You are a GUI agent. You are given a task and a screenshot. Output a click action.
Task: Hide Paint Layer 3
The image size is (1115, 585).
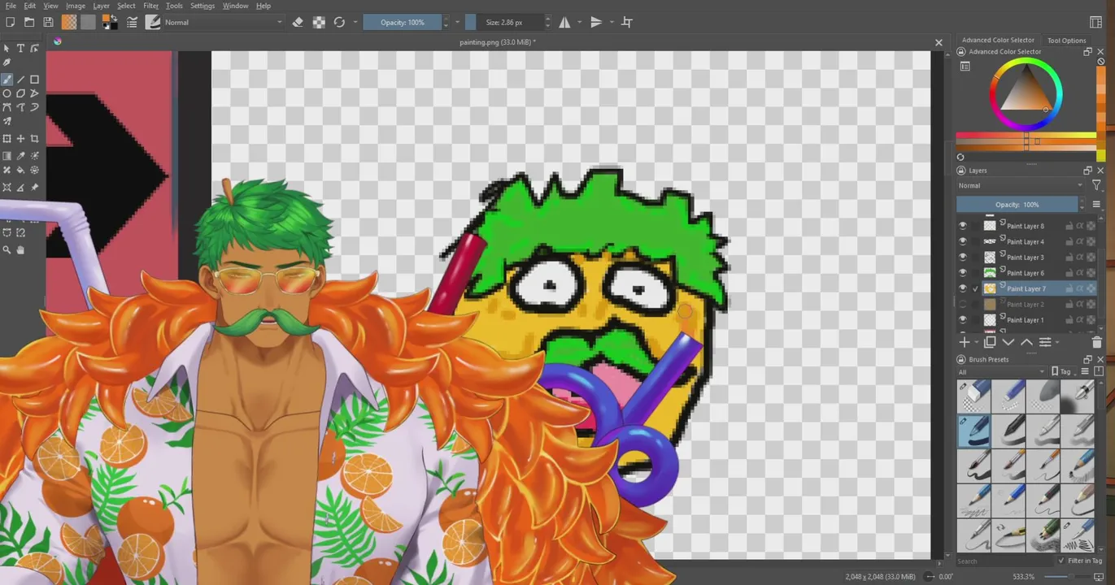[x=963, y=258]
